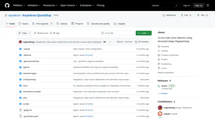The image size is (215, 118).
Task: Open the assets/images folder
Action: 30,73
